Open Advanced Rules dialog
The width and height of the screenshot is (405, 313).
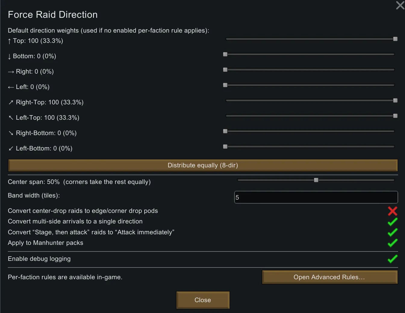tap(329, 277)
